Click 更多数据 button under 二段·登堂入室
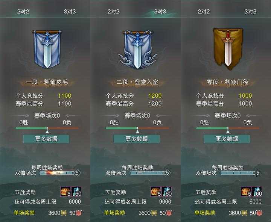 (137, 139)
